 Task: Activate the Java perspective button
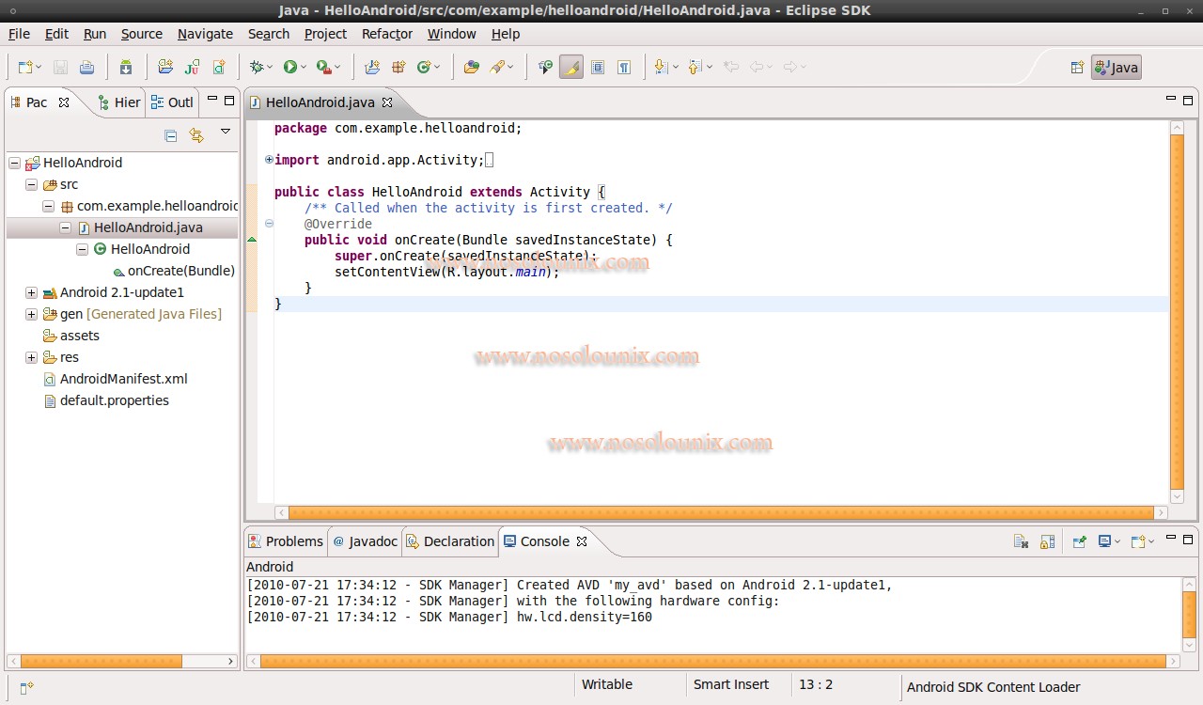(1116, 67)
